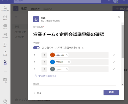Viewport: 128px width, 104px height.
Task: Select DocuSign in background list
Action: coord(19,37)
